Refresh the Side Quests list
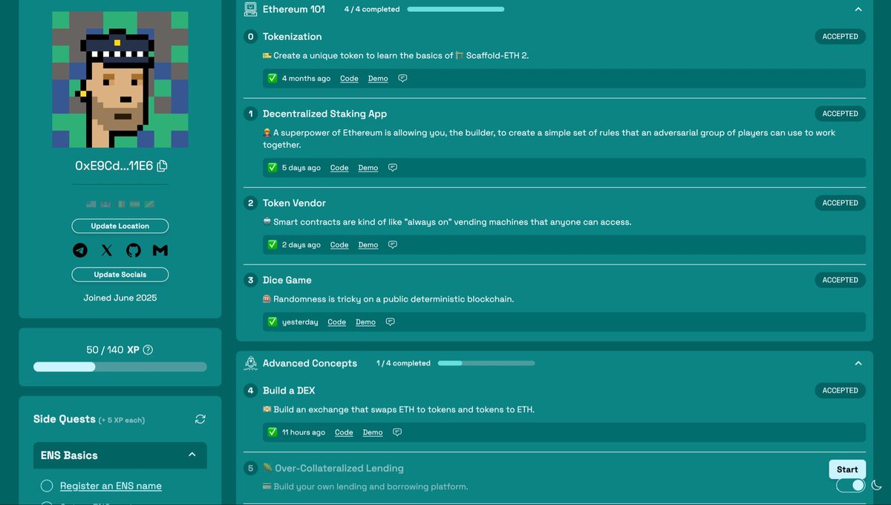 (x=200, y=419)
